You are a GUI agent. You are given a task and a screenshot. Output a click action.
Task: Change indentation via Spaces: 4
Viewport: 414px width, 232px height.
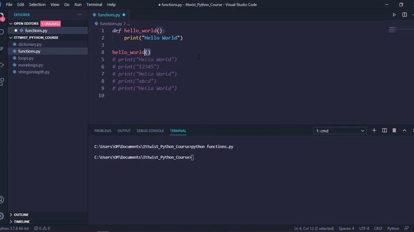346,228
